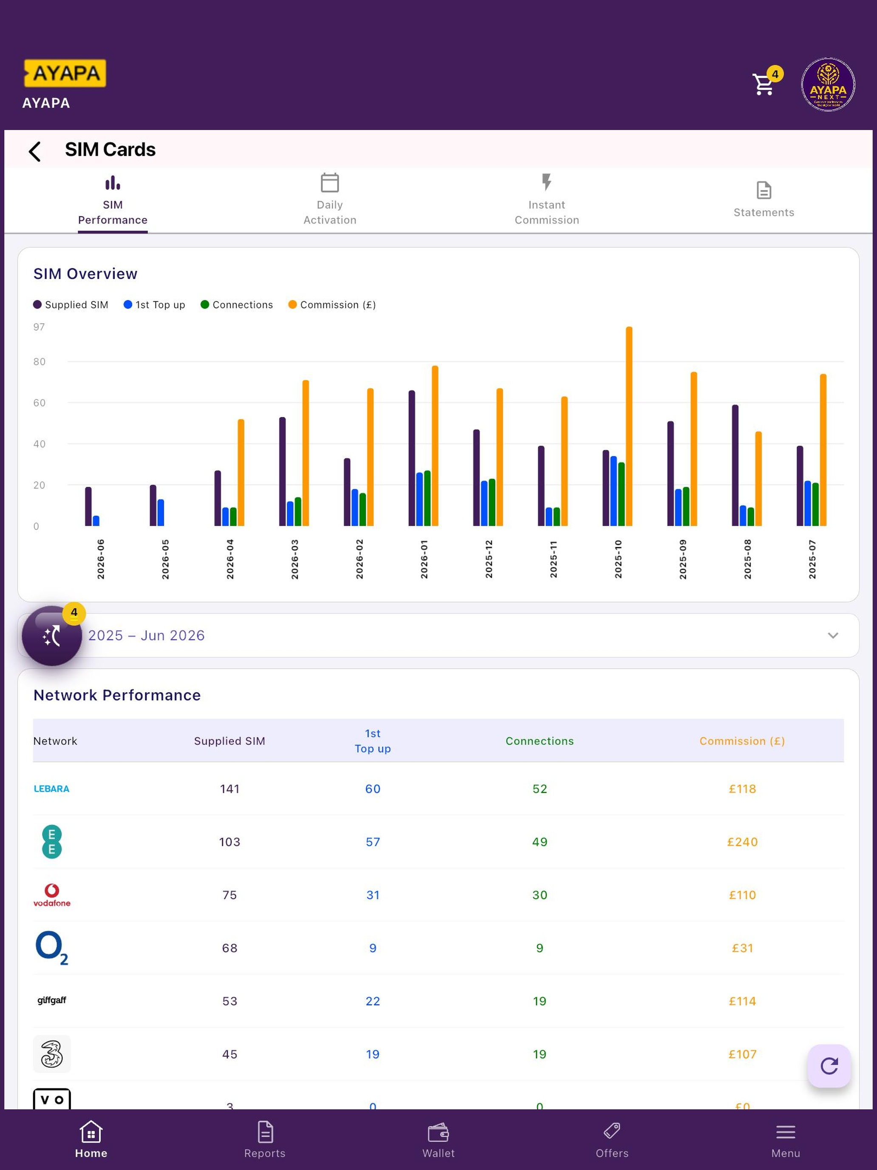
Task: Go back using the back arrow
Action: (x=35, y=151)
